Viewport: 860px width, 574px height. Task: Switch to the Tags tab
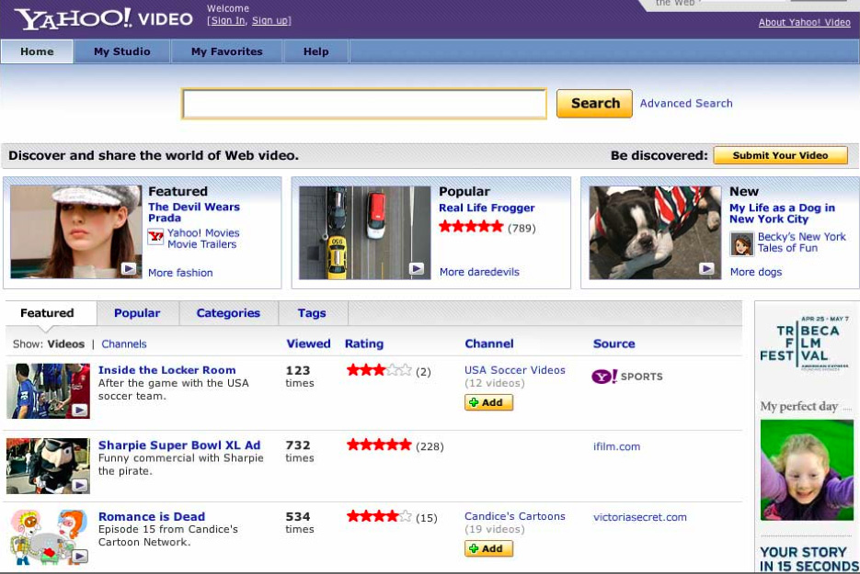click(312, 313)
